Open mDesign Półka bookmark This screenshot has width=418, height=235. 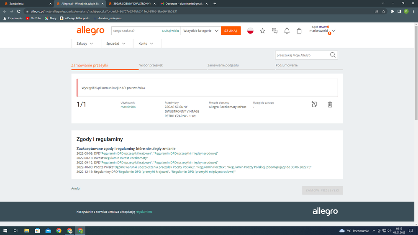tap(74, 18)
